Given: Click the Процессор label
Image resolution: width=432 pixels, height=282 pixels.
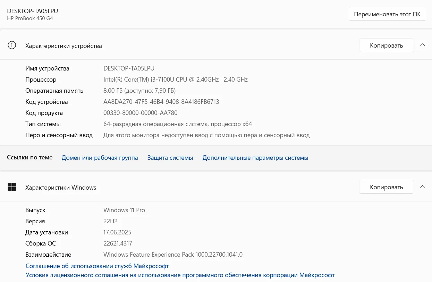Looking at the screenshot, I should [41, 80].
